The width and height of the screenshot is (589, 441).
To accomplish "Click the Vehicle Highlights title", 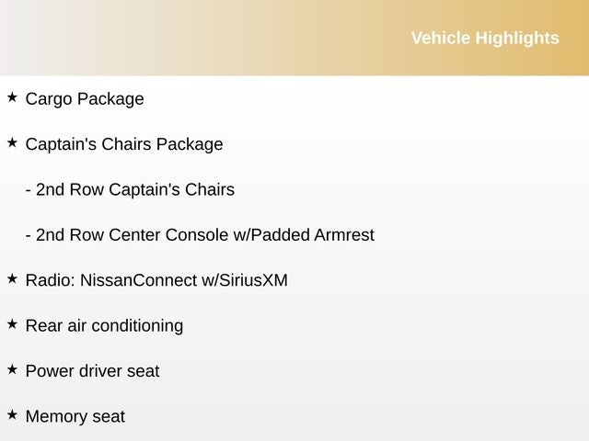I will point(484,38).
